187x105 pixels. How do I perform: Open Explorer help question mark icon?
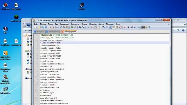183,30
